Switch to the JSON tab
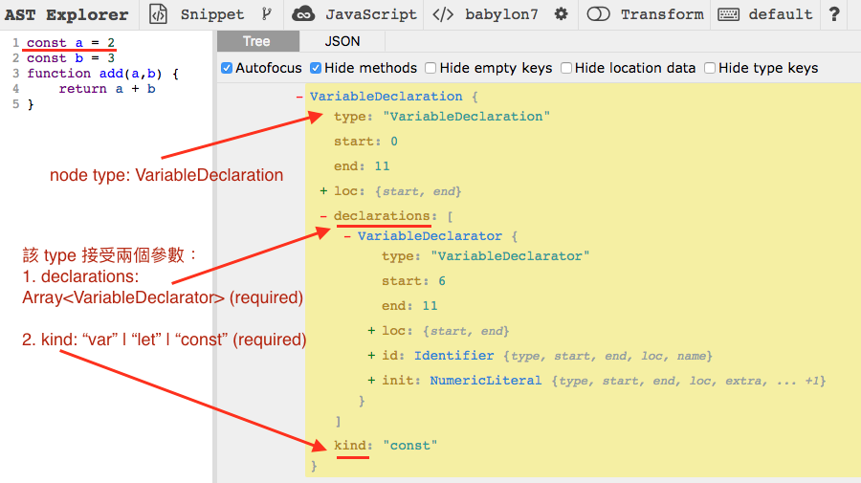Image resolution: width=861 pixels, height=483 pixels. pyautogui.click(x=342, y=41)
